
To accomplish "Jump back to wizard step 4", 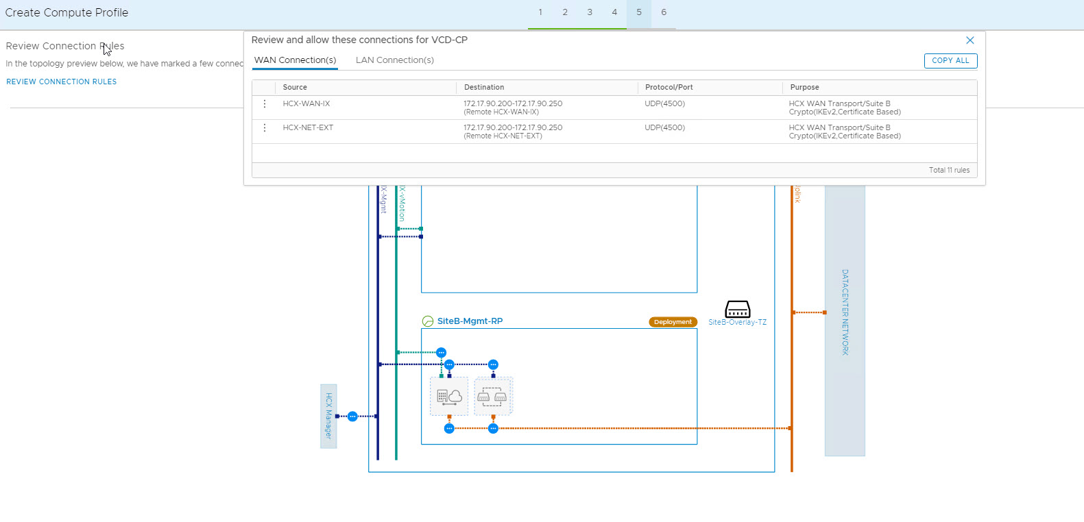I will point(614,12).
